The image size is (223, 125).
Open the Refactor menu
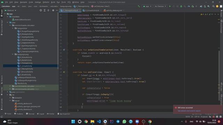(x=46, y=2)
